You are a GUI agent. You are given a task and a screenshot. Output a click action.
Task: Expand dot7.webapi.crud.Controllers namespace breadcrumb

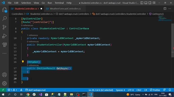click(74, 14)
